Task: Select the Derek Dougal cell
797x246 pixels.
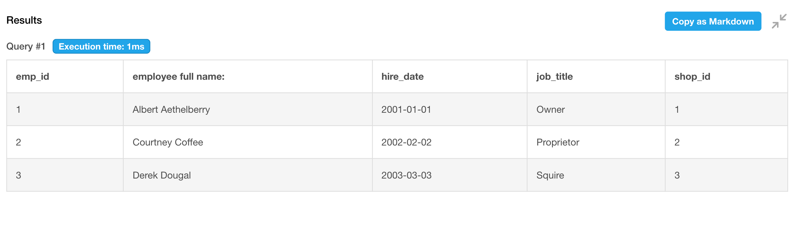Action: pyautogui.click(x=248, y=175)
